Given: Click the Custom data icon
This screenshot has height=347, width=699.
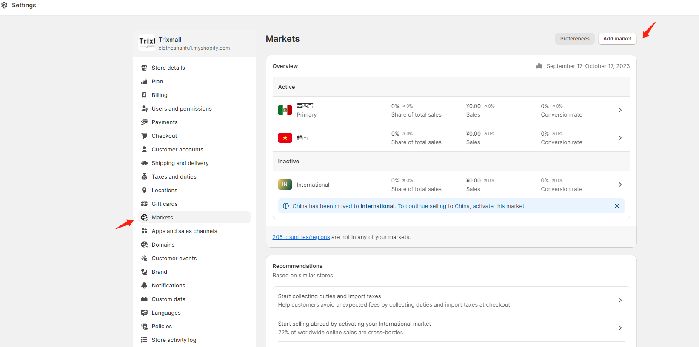Looking at the screenshot, I should click(144, 299).
